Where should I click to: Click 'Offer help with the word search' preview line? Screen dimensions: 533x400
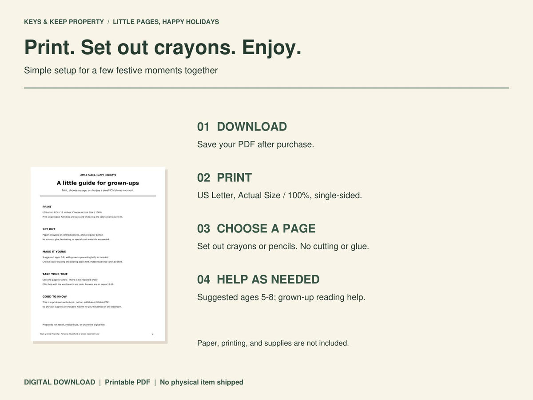[x=78, y=284]
